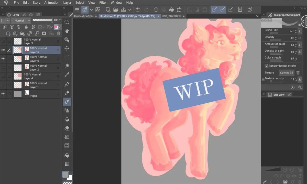Adjust Brush Size stepper arrows
The image size is (307, 184).
point(296,31)
